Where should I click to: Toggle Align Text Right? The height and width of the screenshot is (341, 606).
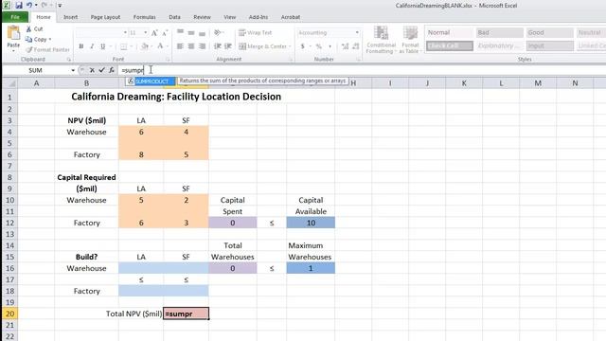click(202, 46)
